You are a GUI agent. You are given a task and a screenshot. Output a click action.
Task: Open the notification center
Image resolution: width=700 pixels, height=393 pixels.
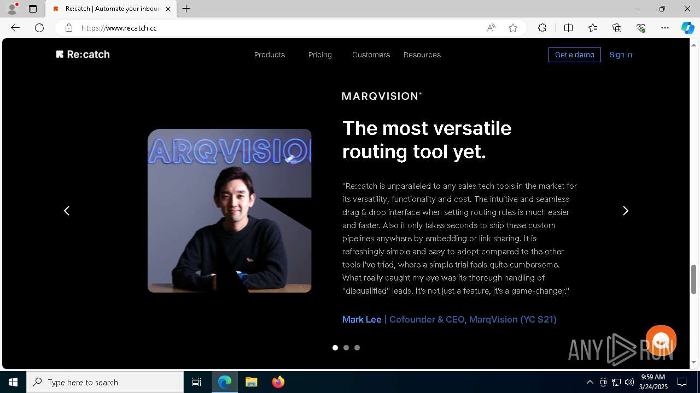(x=682, y=382)
